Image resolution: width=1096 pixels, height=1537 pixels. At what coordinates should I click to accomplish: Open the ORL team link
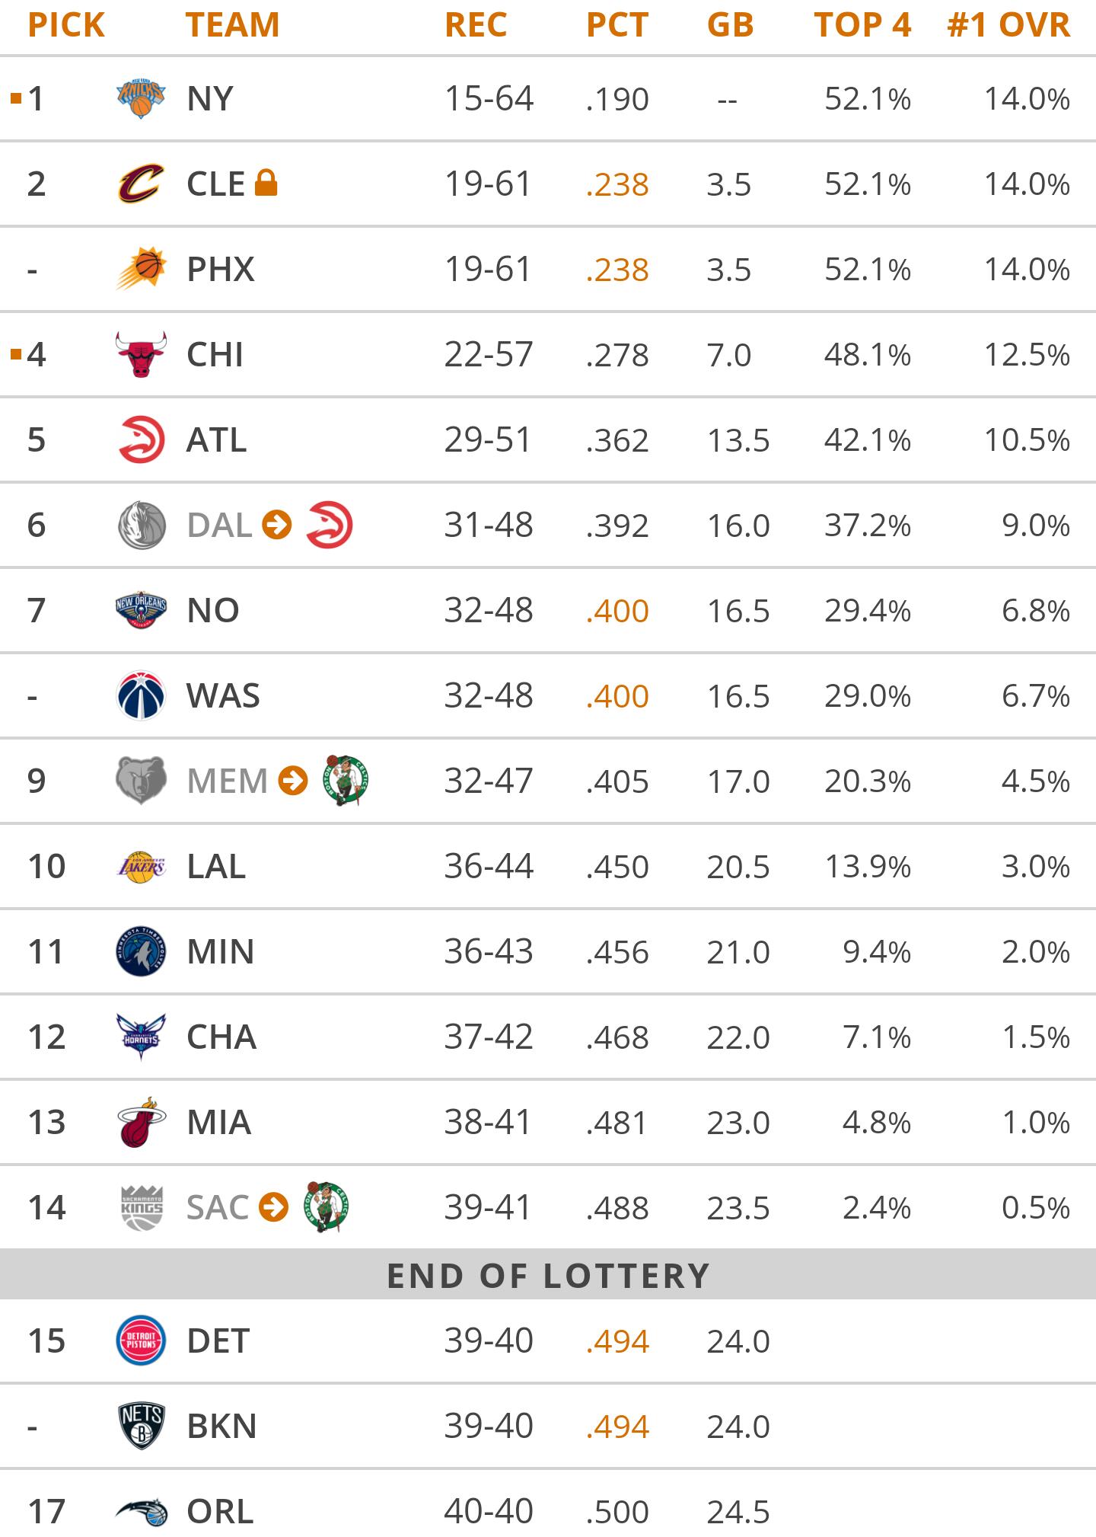(x=220, y=1511)
